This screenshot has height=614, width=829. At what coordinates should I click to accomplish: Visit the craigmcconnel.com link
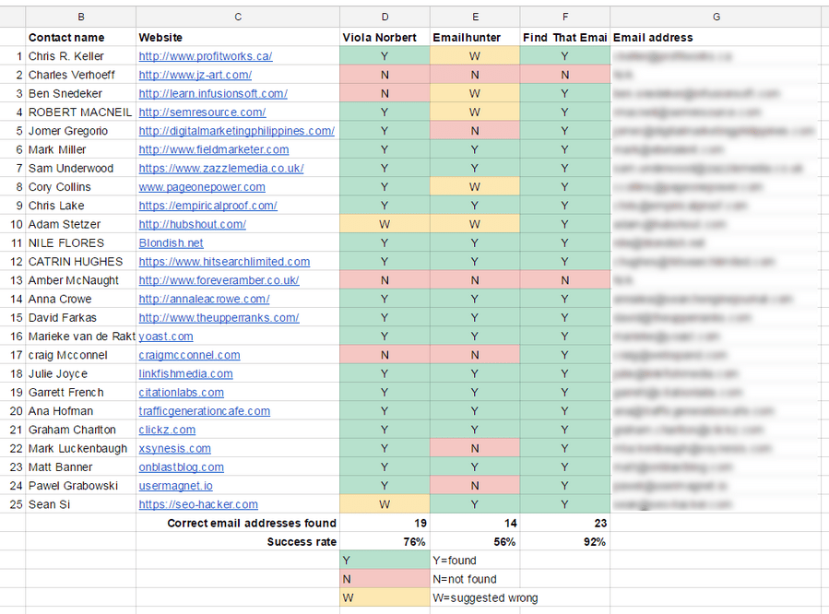[189, 355]
